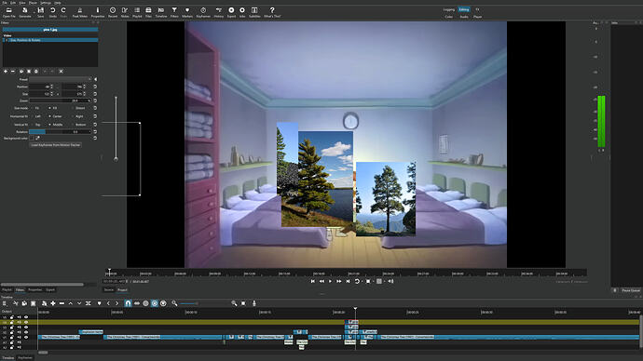Image resolution: width=643 pixels, height=361 pixels.
Task: Lock the top video track
Action: point(12,317)
